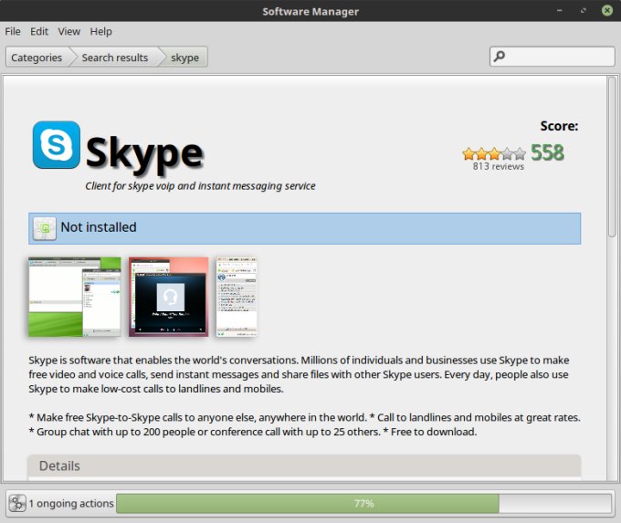Open second Skype screenshot showing video call

pos(168,297)
